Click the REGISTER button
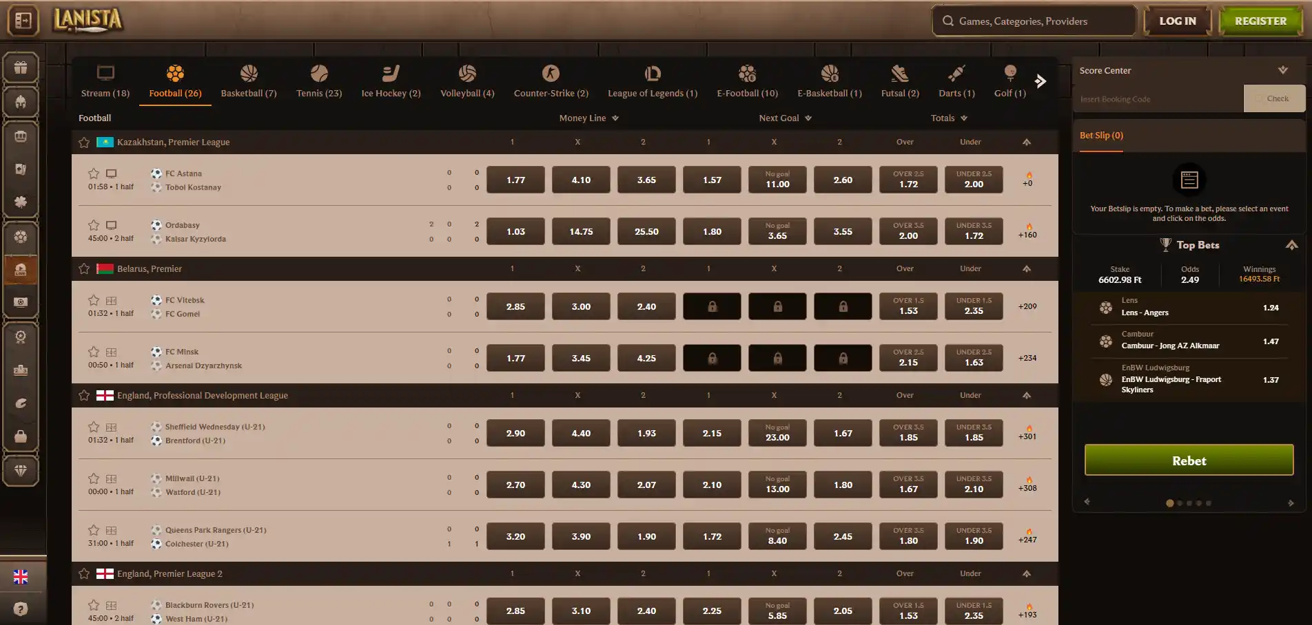The width and height of the screenshot is (1312, 625). [1260, 21]
